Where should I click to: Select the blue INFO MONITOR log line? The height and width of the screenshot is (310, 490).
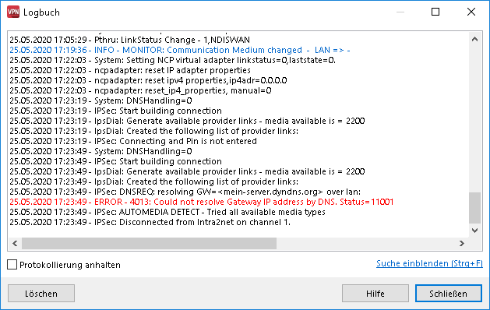tap(180, 50)
